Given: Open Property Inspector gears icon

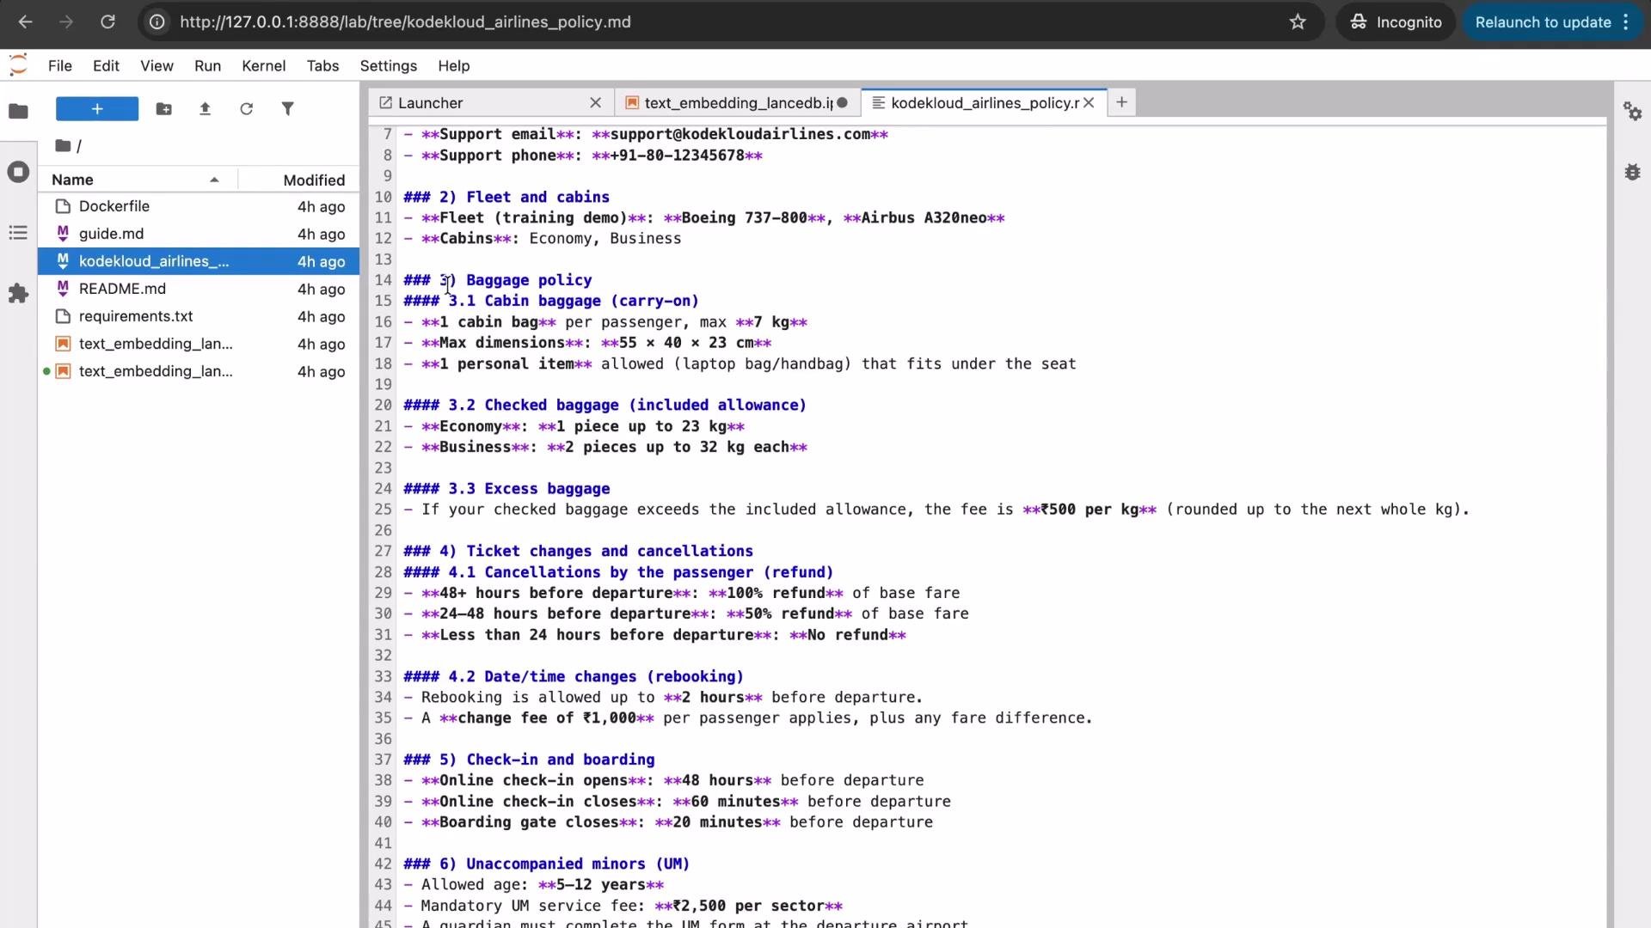Looking at the screenshot, I should pyautogui.click(x=1632, y=111).
